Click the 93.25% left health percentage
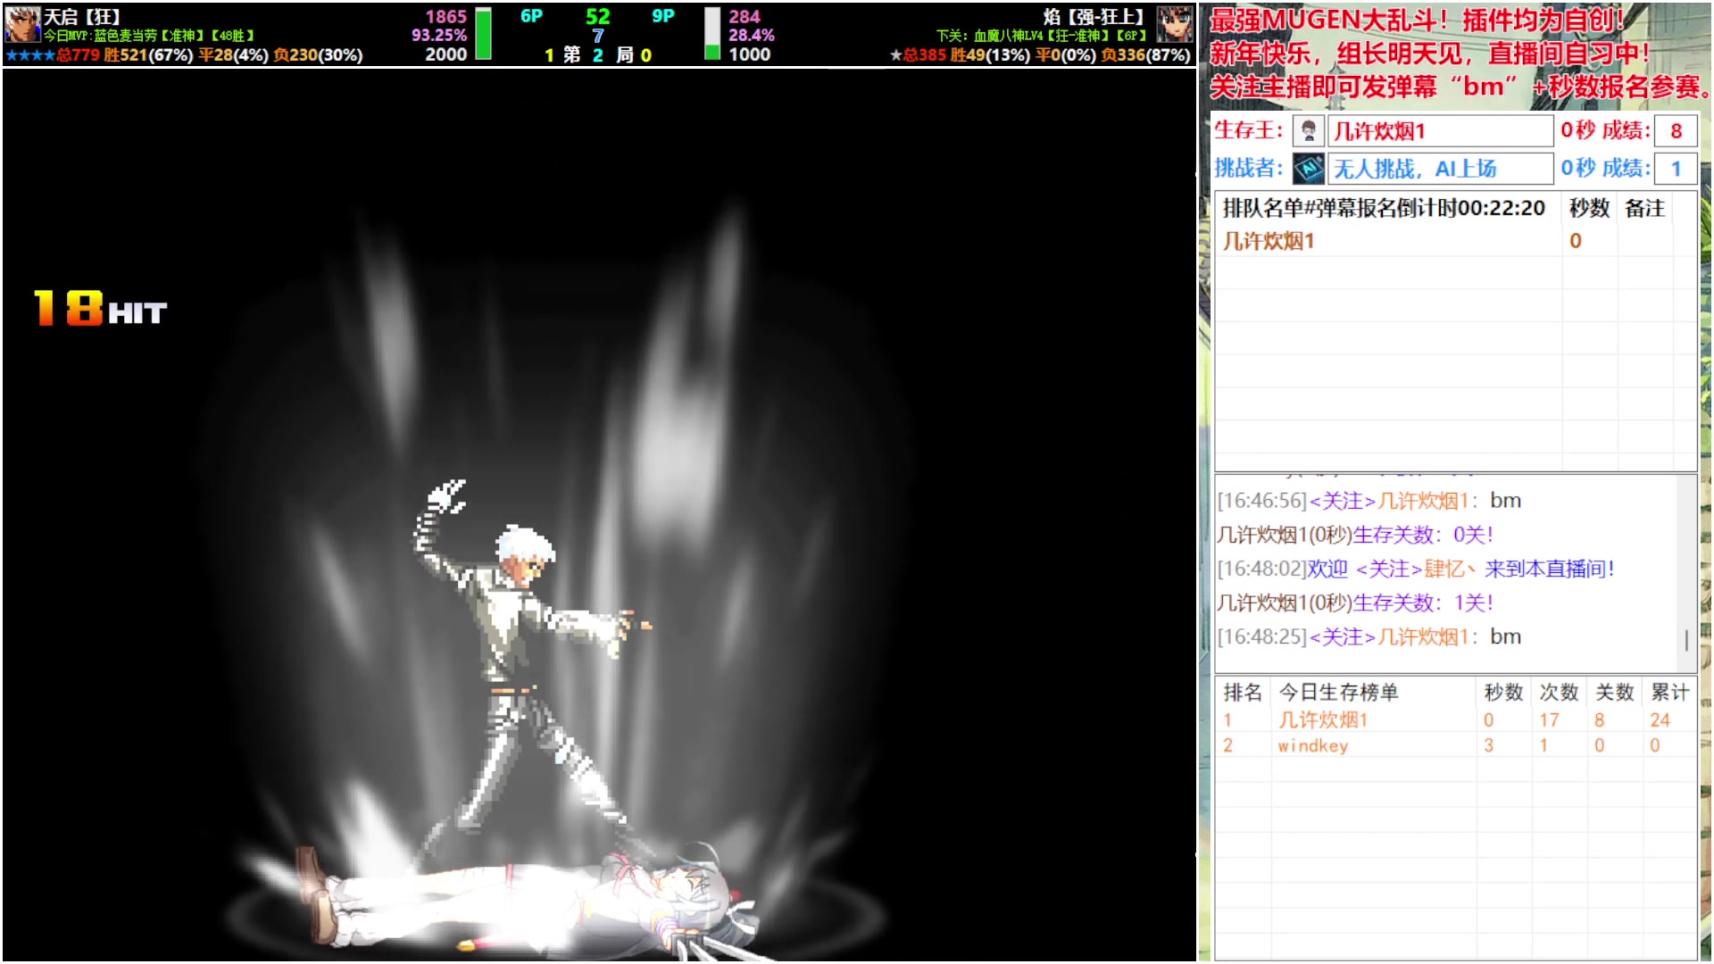Image resolution: width=1714 pixels, height=964 pixels. pos(438,36)
